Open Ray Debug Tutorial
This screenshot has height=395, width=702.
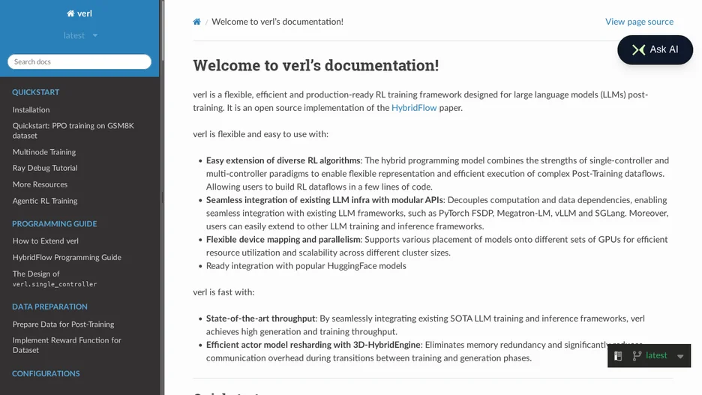coord(45,168)
